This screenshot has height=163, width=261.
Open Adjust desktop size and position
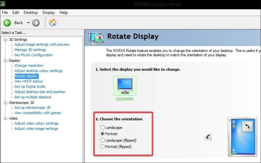pos(40,92)
